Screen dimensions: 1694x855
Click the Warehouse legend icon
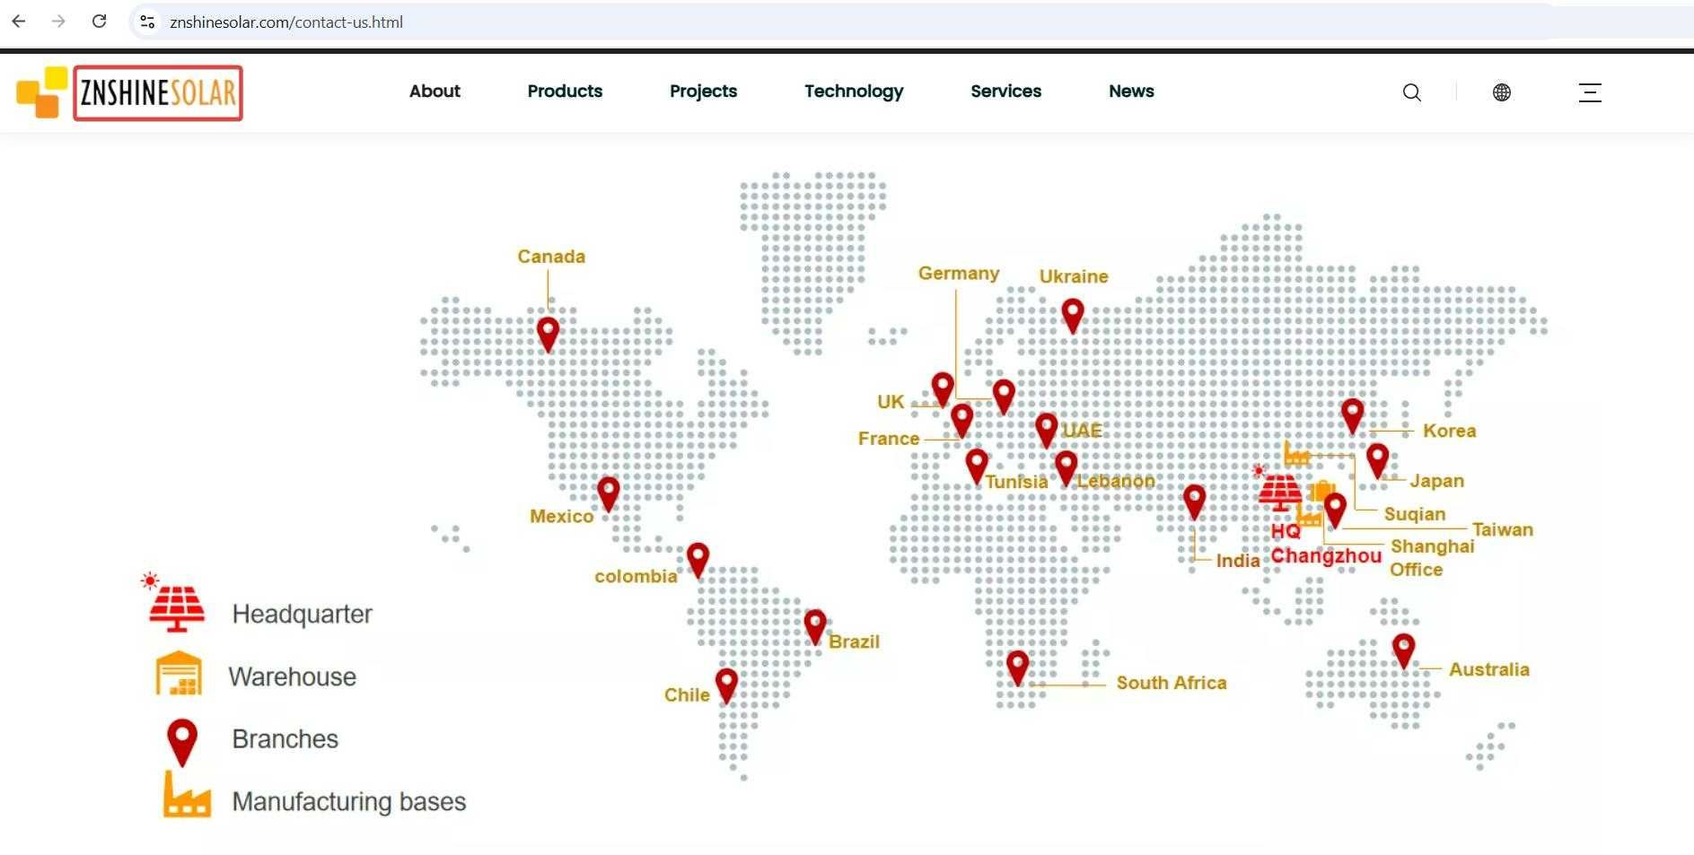[x=179, y=673]
